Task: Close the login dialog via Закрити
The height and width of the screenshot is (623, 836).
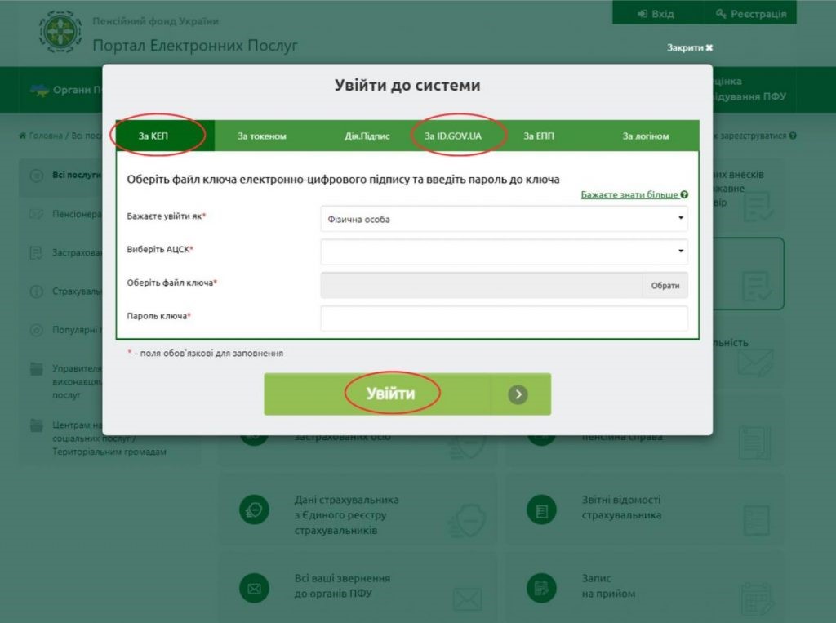Action: pos(690,48)
